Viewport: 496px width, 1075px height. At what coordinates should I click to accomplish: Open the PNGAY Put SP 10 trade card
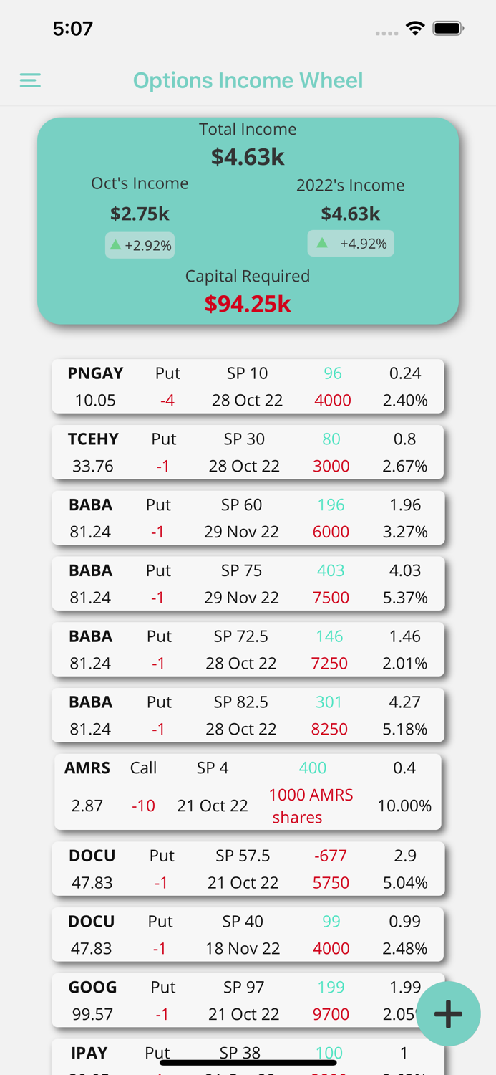(x=248, y=386)
